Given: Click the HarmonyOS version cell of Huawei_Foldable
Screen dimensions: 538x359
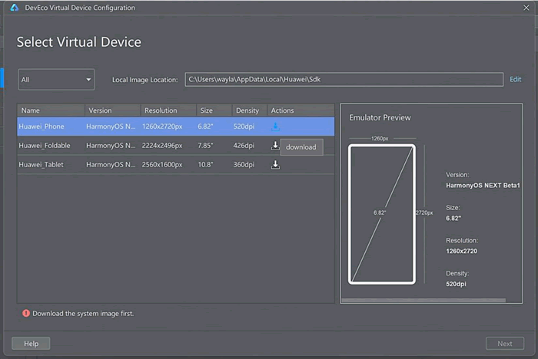Looking at the screenshot, I should pos(111,146).
